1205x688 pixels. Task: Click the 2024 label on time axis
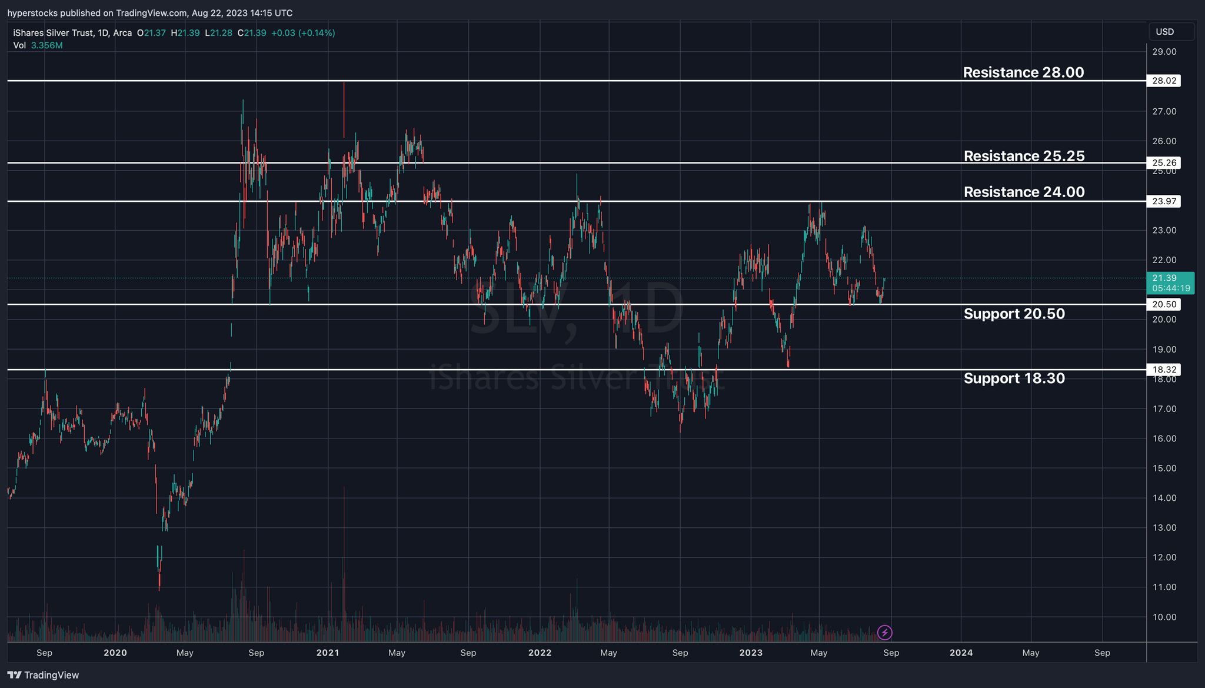(961, 653)
